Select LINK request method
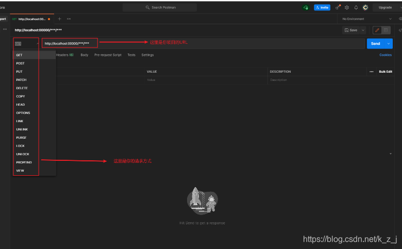This screenshot has height=249, width=402. 34,121
